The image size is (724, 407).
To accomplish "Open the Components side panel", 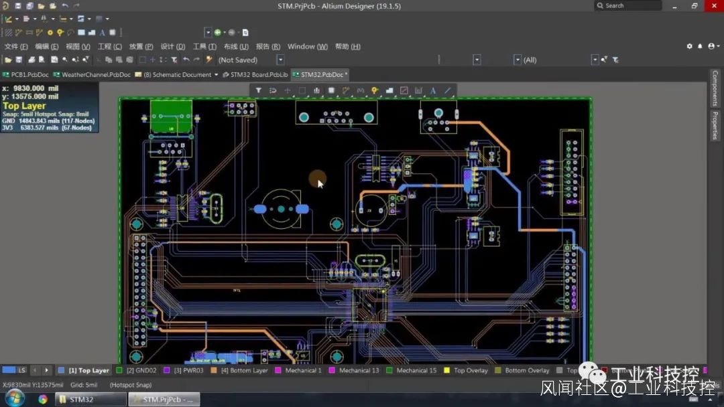I will coord(715,88).
